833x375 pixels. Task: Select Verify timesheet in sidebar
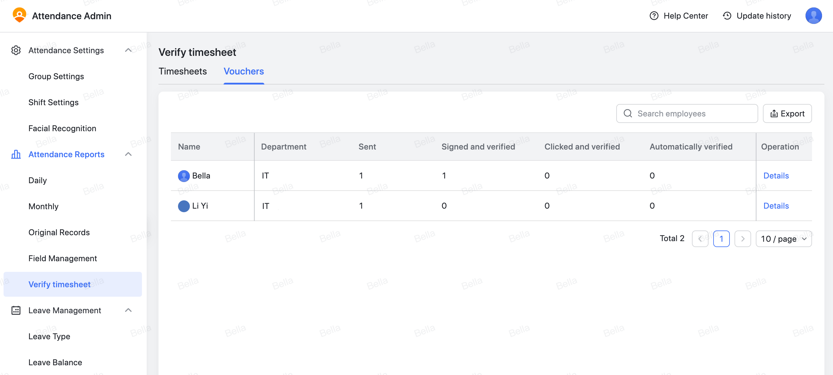pos(73,284)
